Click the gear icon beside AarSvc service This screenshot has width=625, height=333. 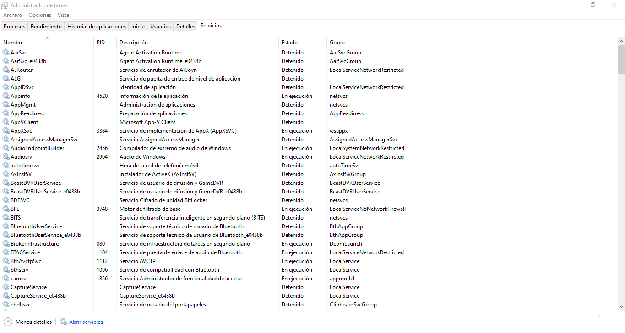point(6,53)
